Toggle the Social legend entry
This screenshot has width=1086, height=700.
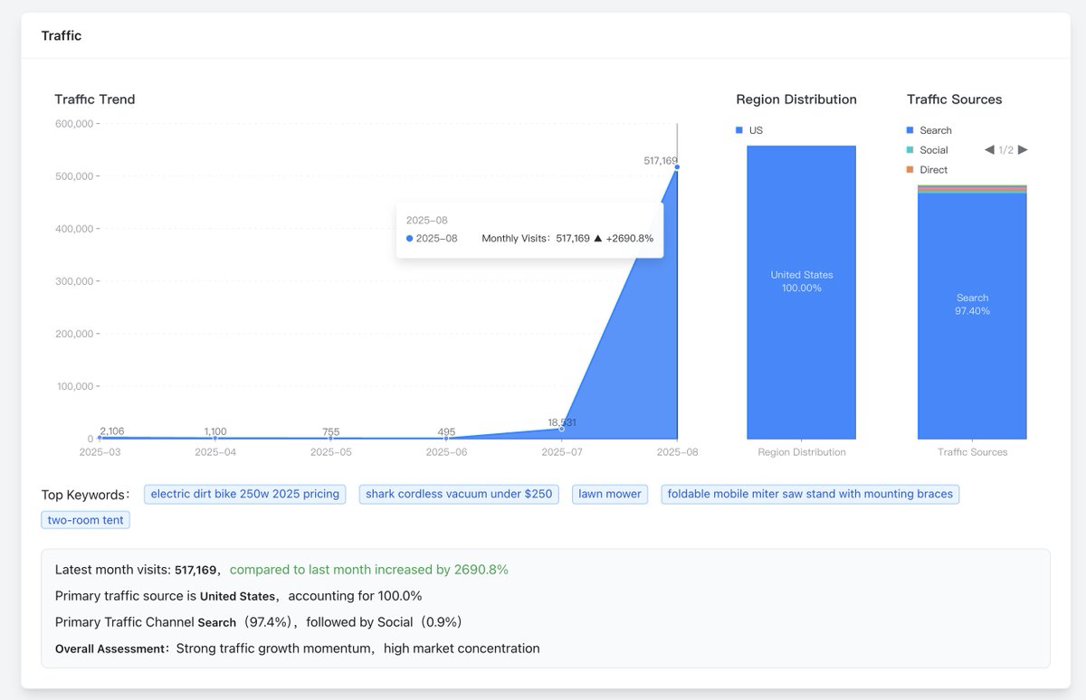click(928, 150)
